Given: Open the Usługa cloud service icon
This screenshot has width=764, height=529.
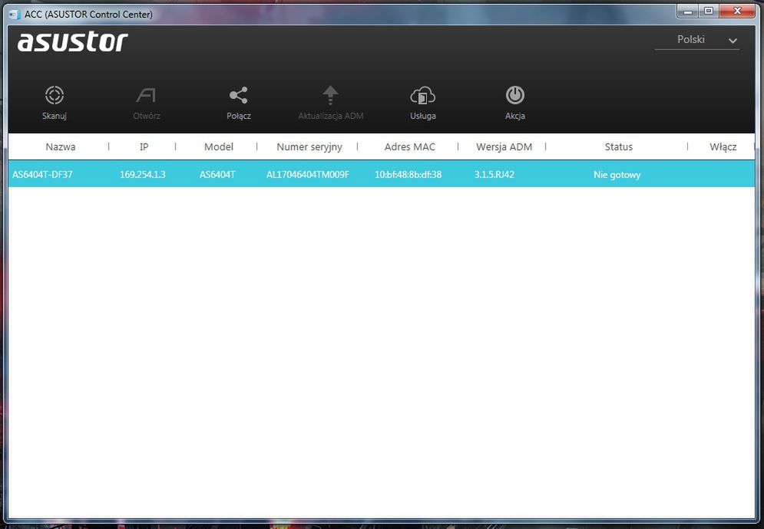Looking at the screenshot, I should [x=422, y=95].
